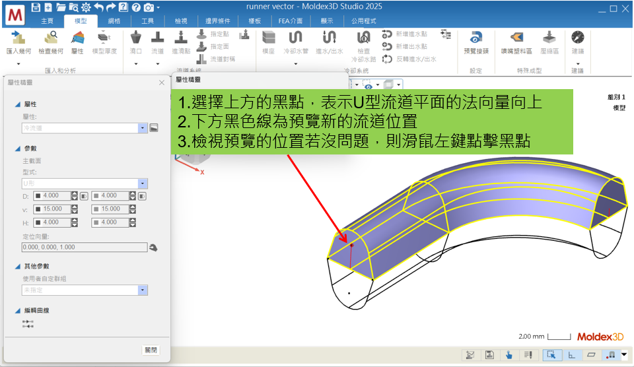634x367 pixels.
Task: Click the Save icon in quick access toolbar
Action: pos(36,7)
